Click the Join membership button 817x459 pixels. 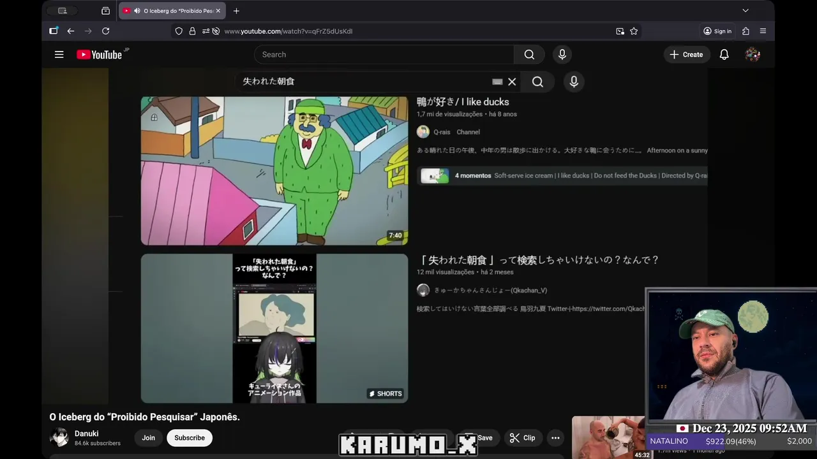click(x=149, y=438)
